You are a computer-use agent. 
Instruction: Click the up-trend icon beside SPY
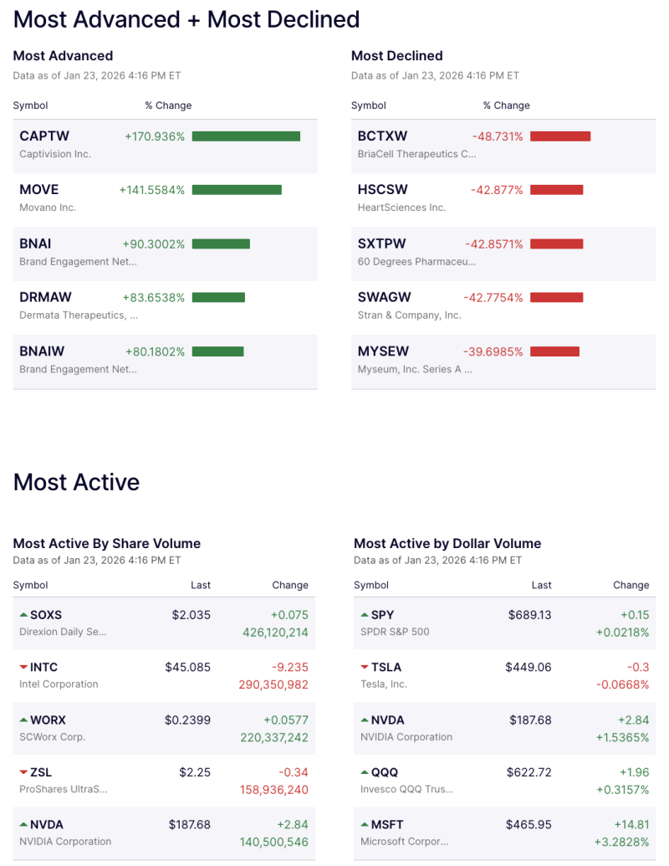tap(364, 614)
